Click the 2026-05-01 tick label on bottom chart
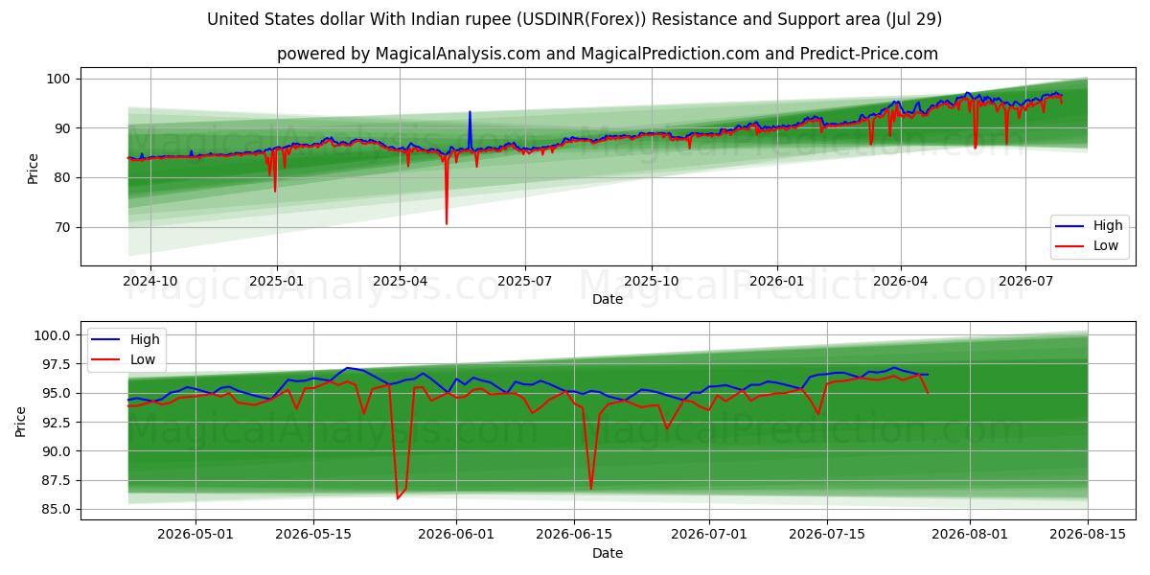Viewport: 1150px width, 575px height. [x=196, y=535]
